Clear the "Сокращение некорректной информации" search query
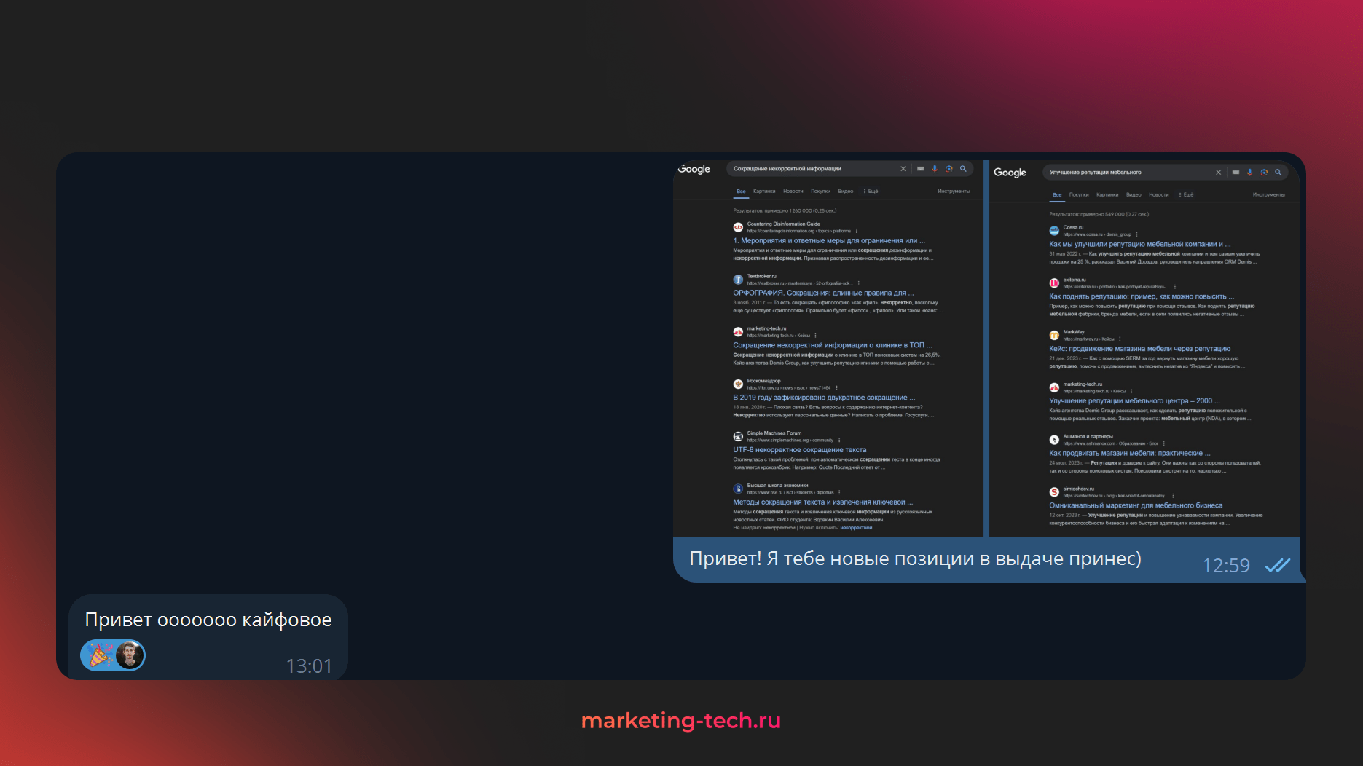This screenshot has height=766, width=1363. tap(903, 169)
